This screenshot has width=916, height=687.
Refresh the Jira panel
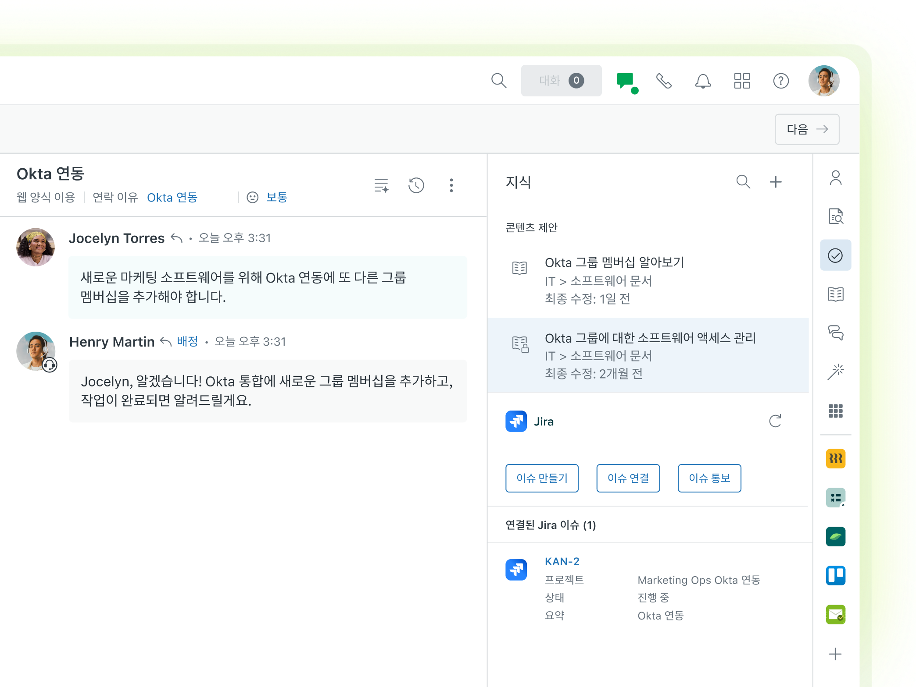click(775, 421)
